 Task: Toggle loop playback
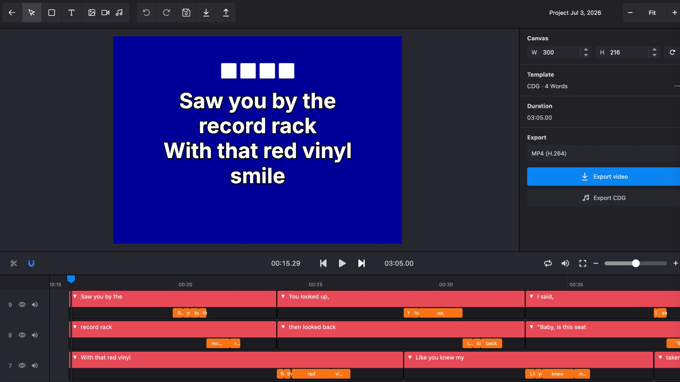pos(548,264)
